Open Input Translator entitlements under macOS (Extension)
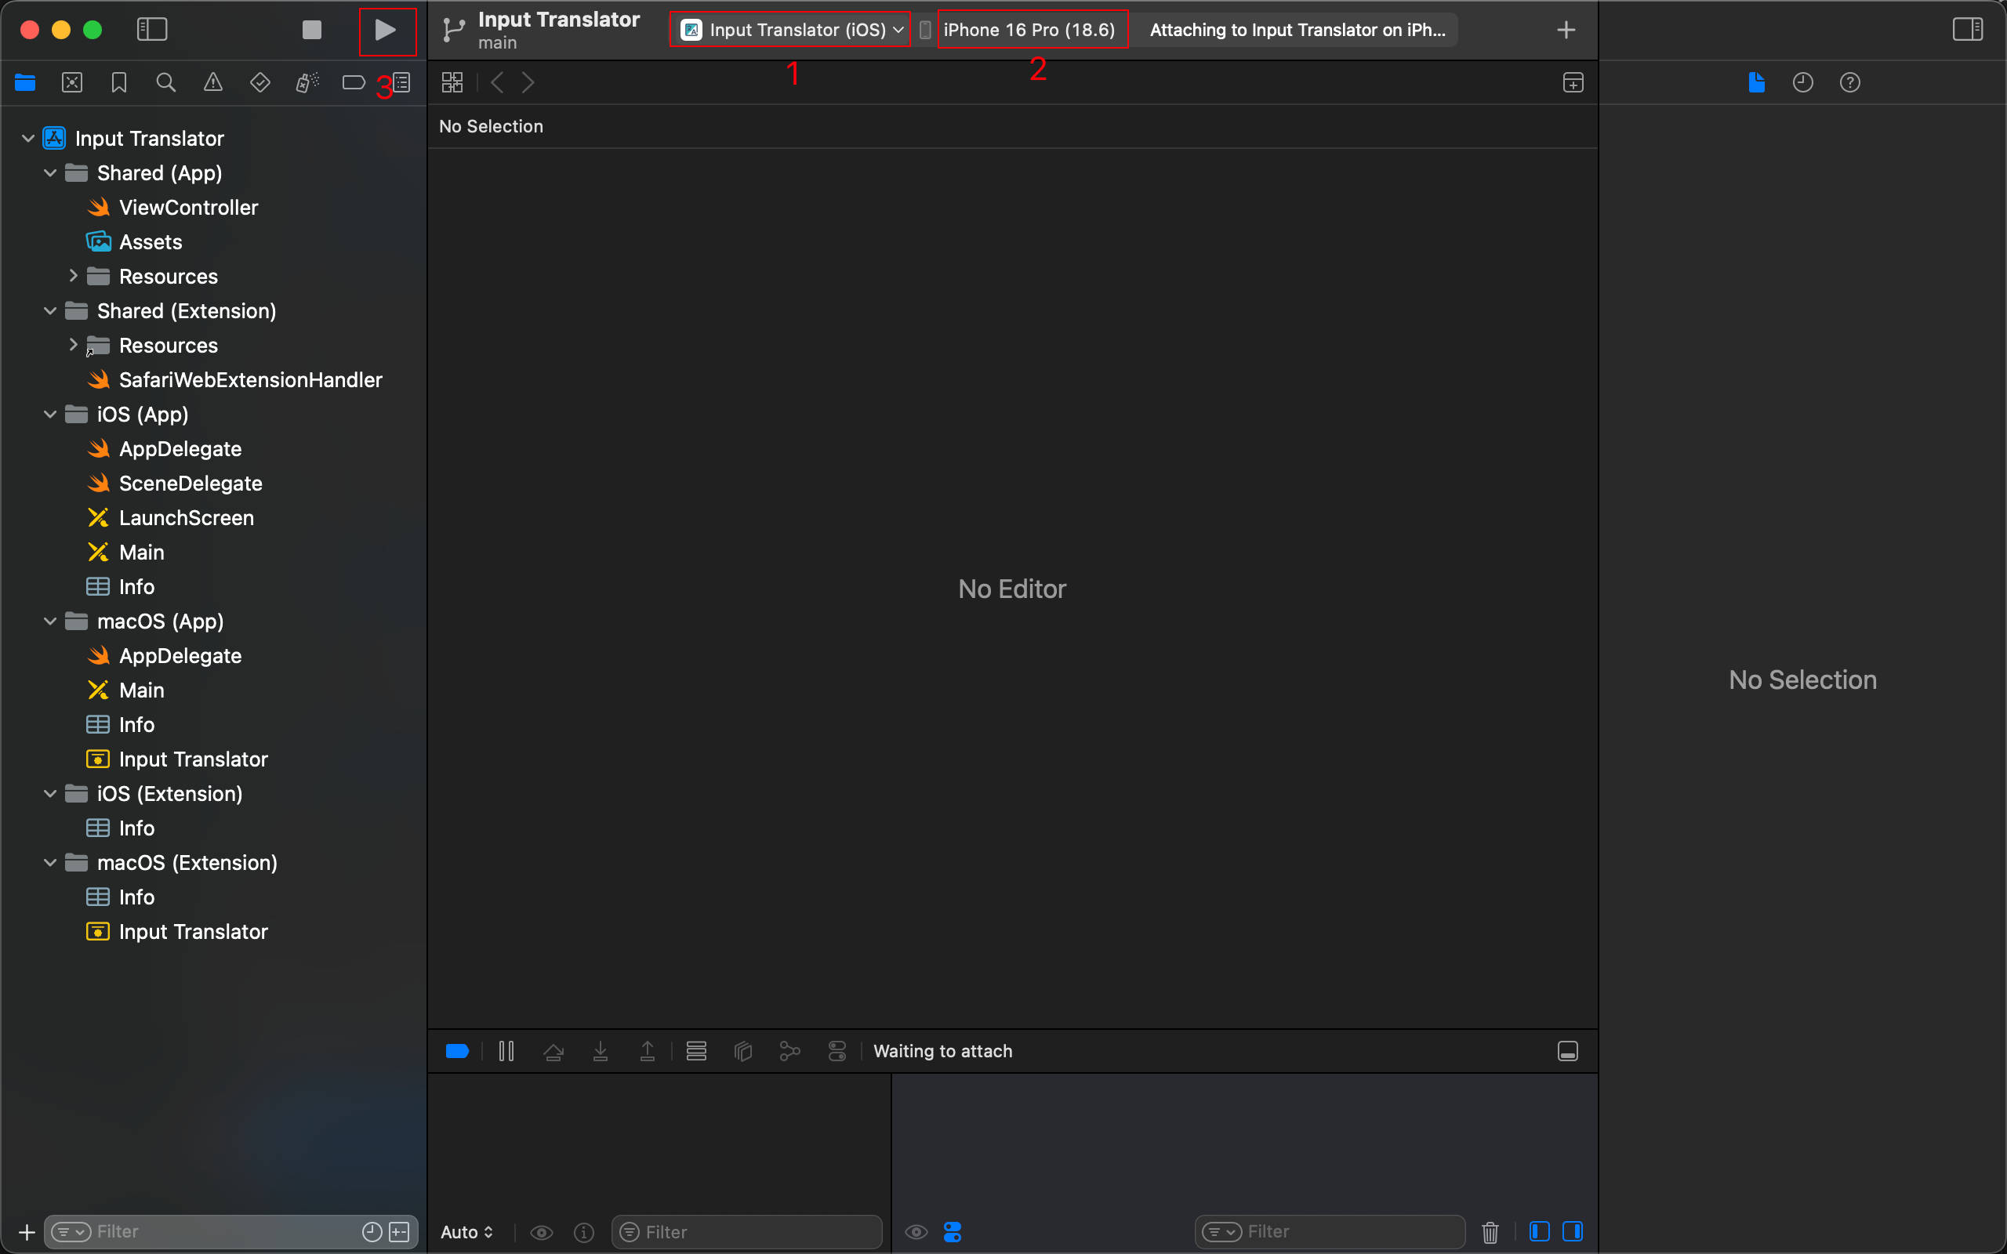 tap(192, 931)
